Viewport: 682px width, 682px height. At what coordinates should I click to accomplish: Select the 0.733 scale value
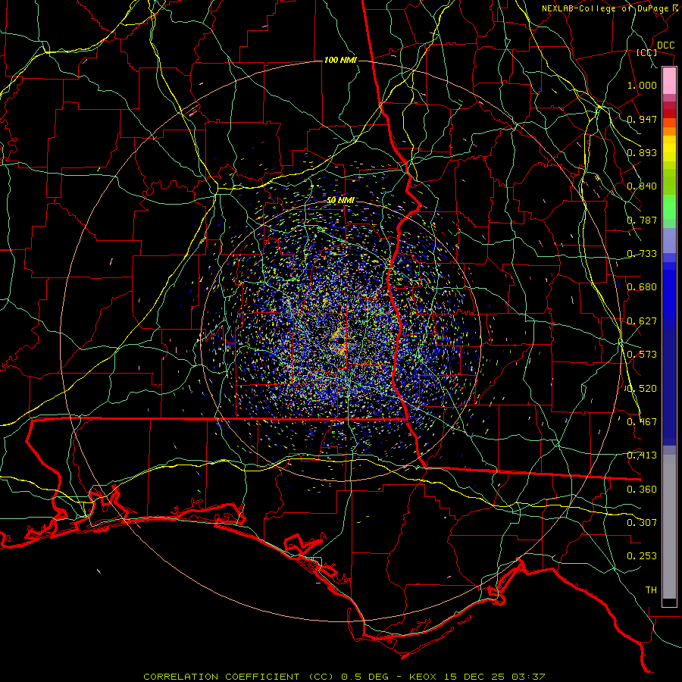(642, 254)
